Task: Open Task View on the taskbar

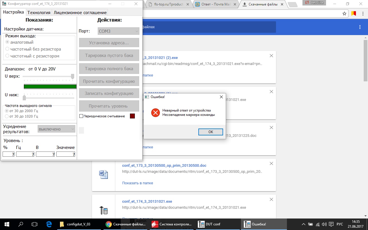Action: pos(34,224)
